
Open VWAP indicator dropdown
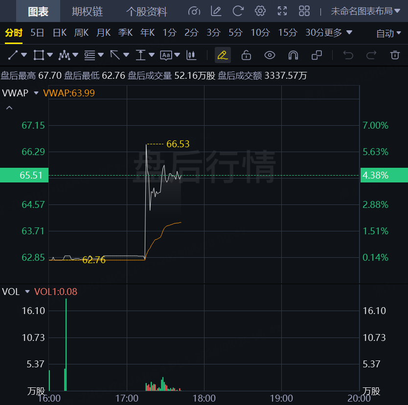[x=36, y=93]
